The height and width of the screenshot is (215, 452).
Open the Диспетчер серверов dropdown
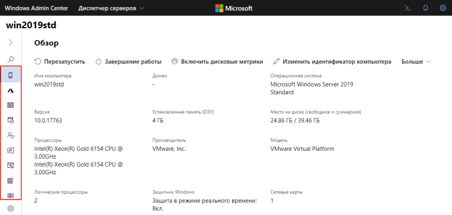tap(111, 8)
